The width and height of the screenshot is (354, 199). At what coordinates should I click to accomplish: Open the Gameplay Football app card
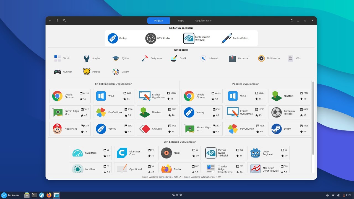[x=289, y=112]
